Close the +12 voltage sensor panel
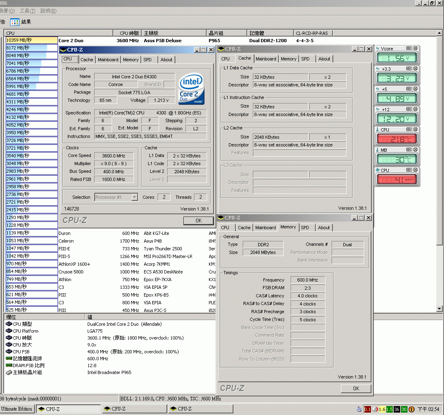This screenshot has height=415, width=444. point(415,109)
